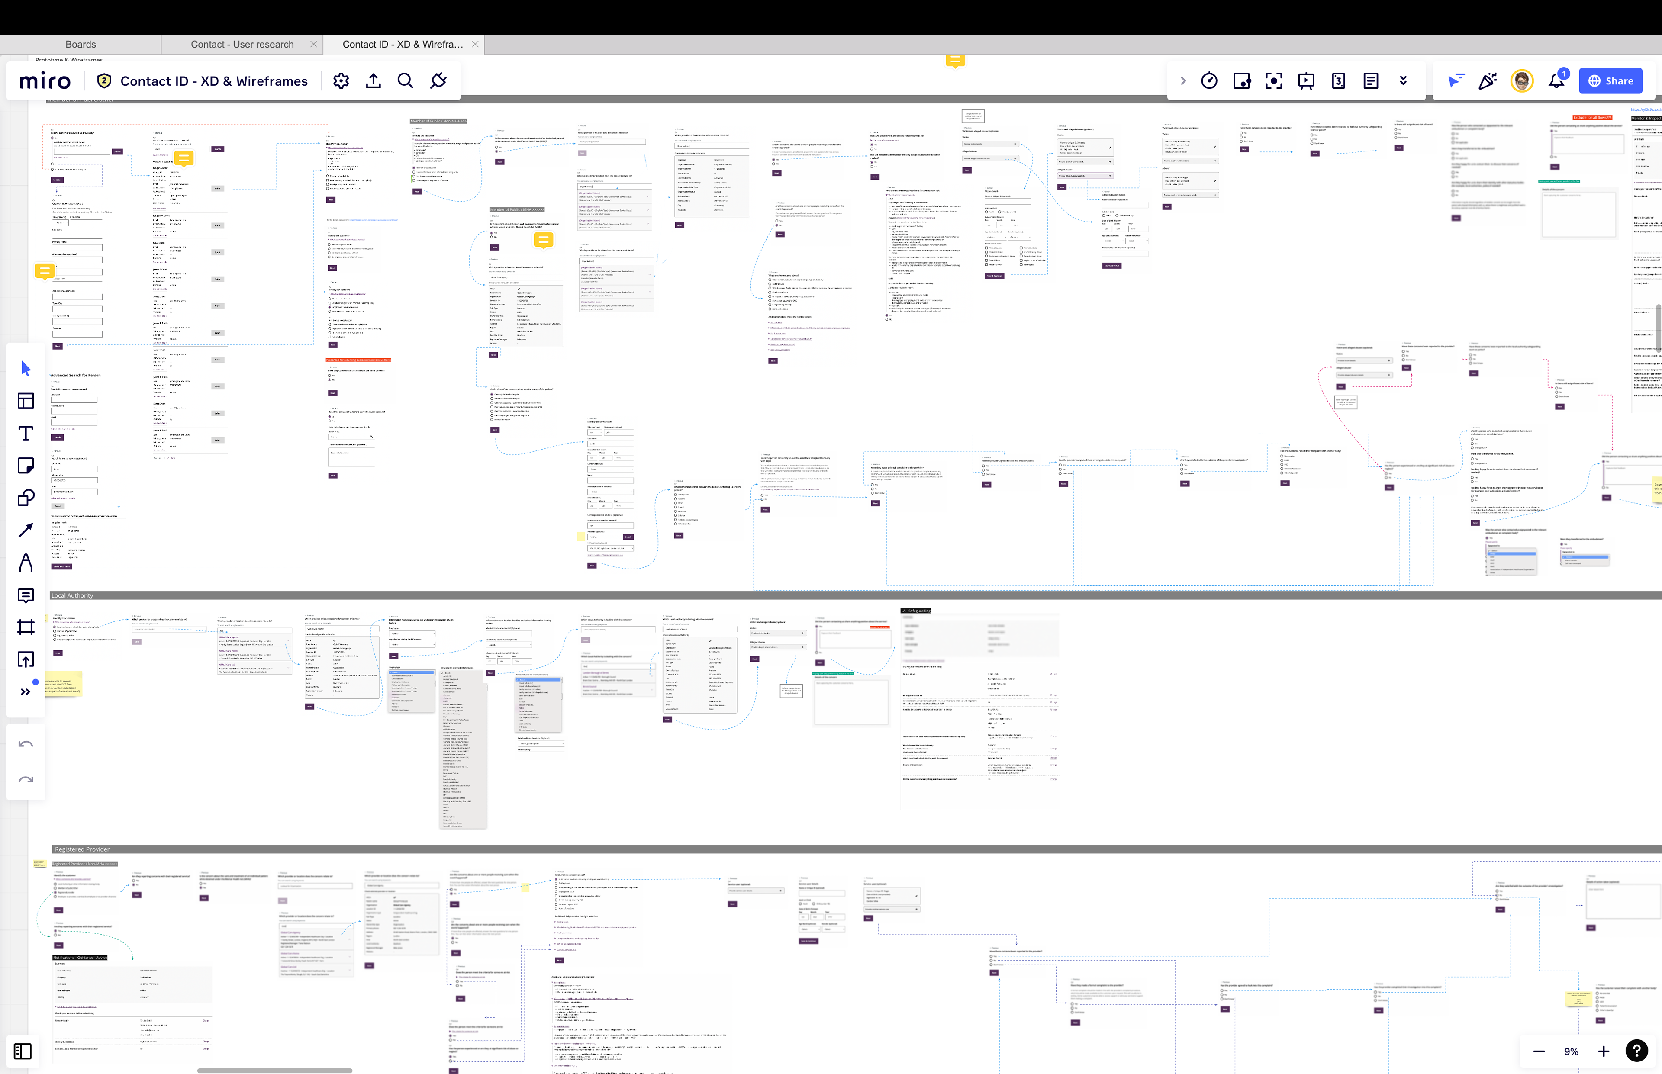Switch to Contact - User research tab
The height and width of the screenshot is (1074, 1662).
(x=242, y=44)
